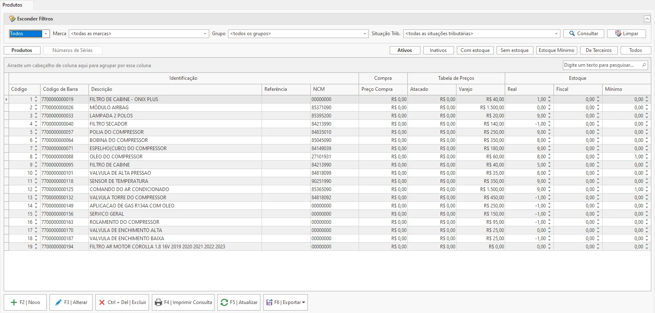Click the Ctrl + Del Excluir button
Viewport: 655px width, 313px height.
pyautogui.click(x=122, y=302)
